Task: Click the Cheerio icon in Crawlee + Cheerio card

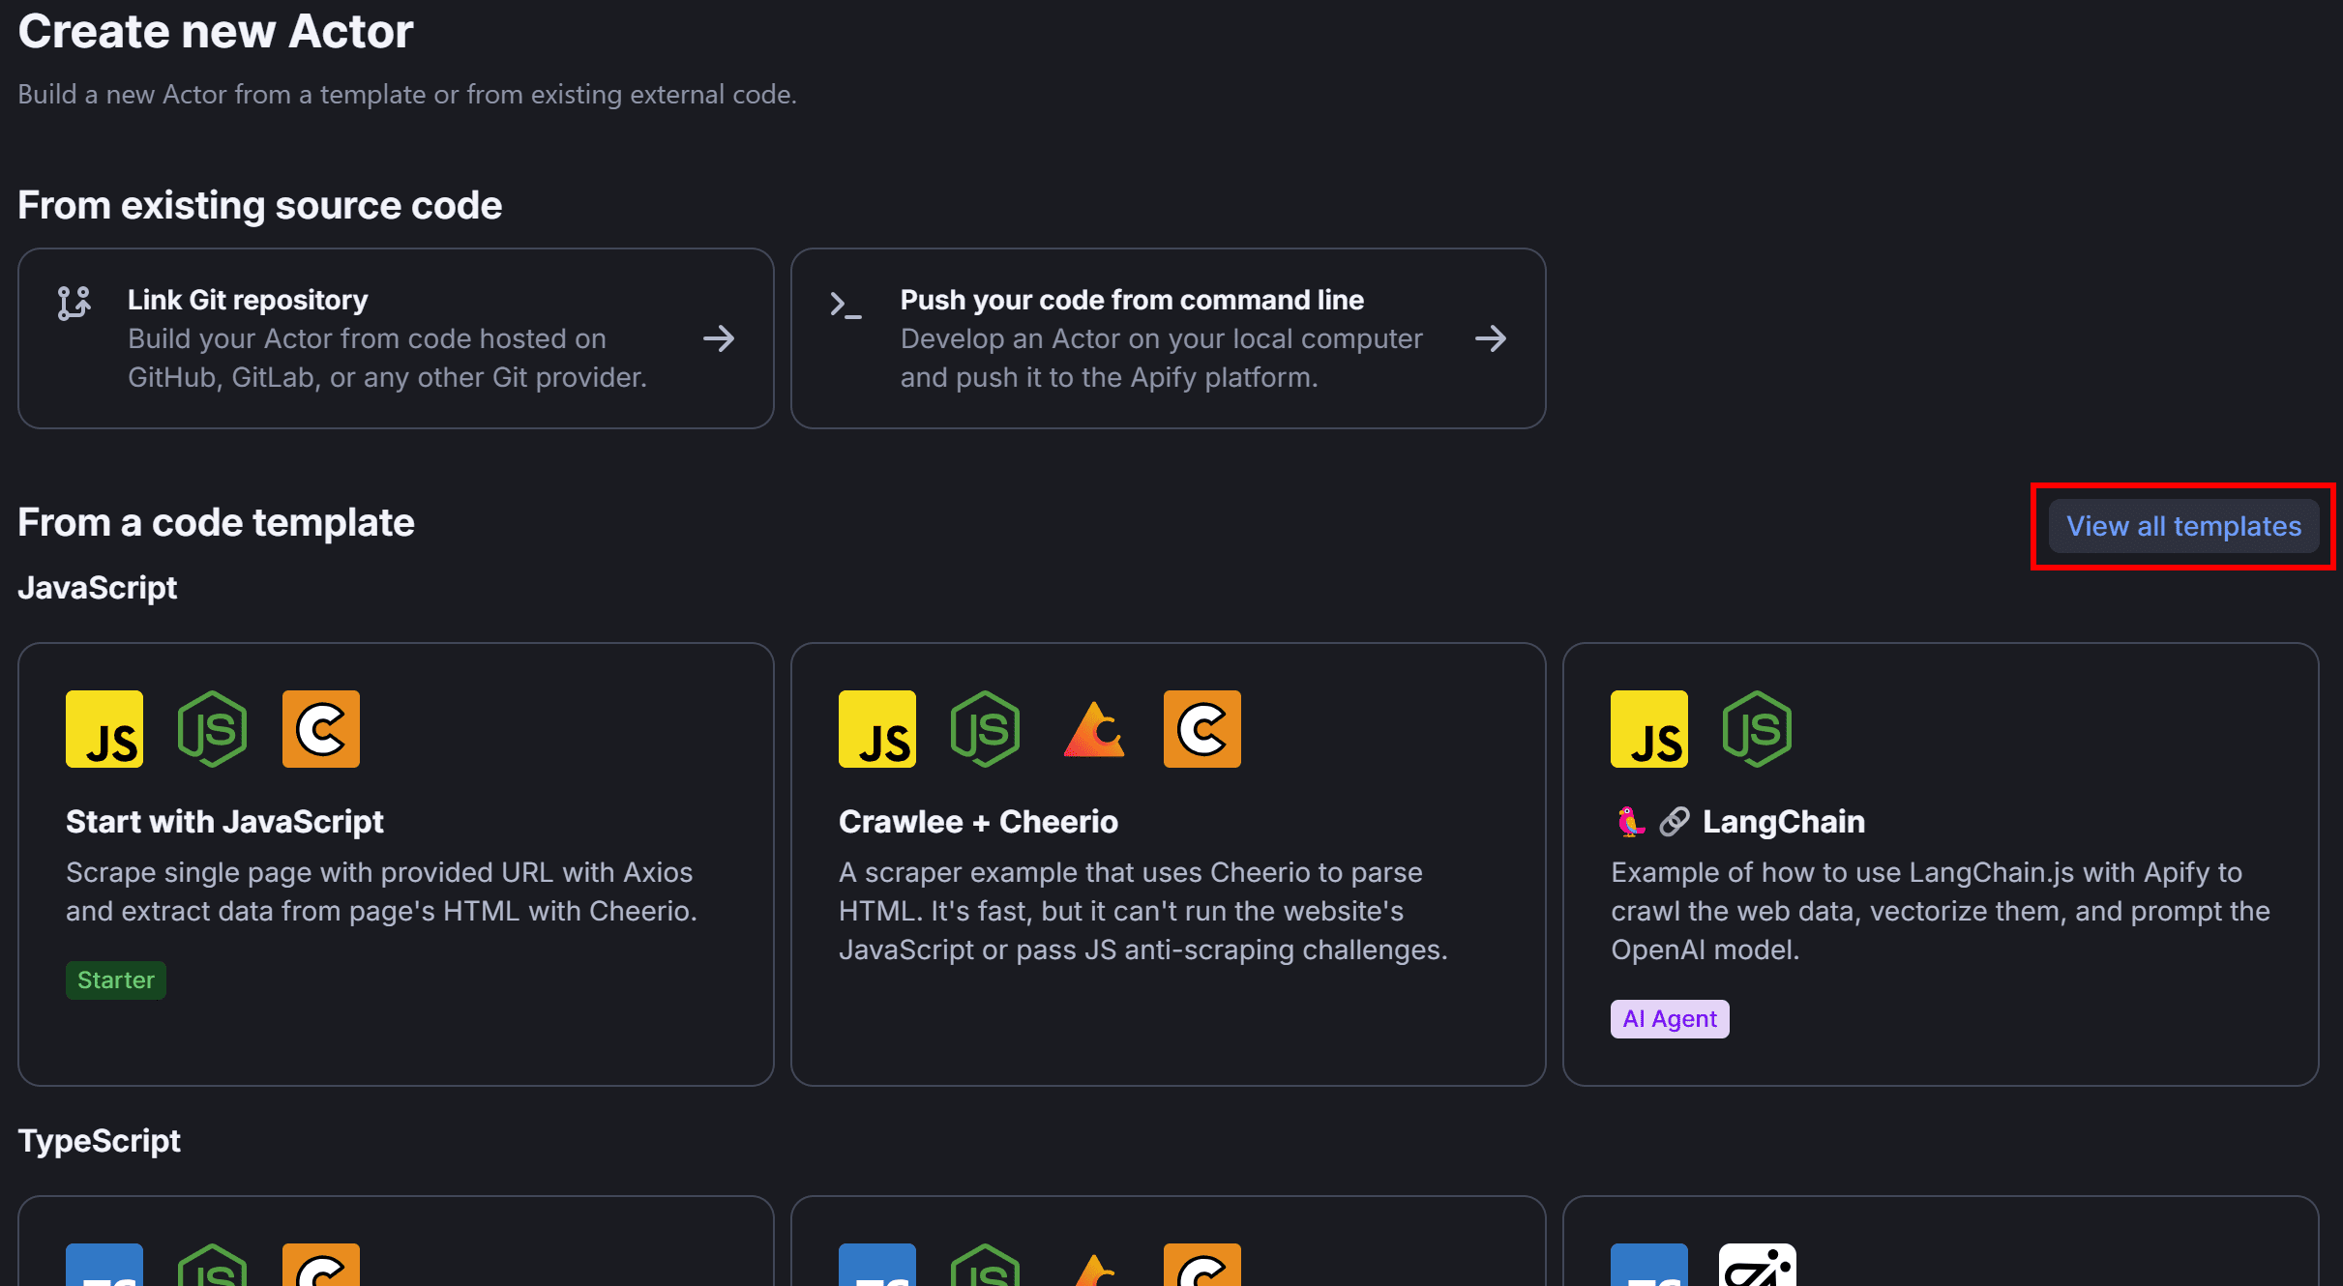Action: point(1201,729)
